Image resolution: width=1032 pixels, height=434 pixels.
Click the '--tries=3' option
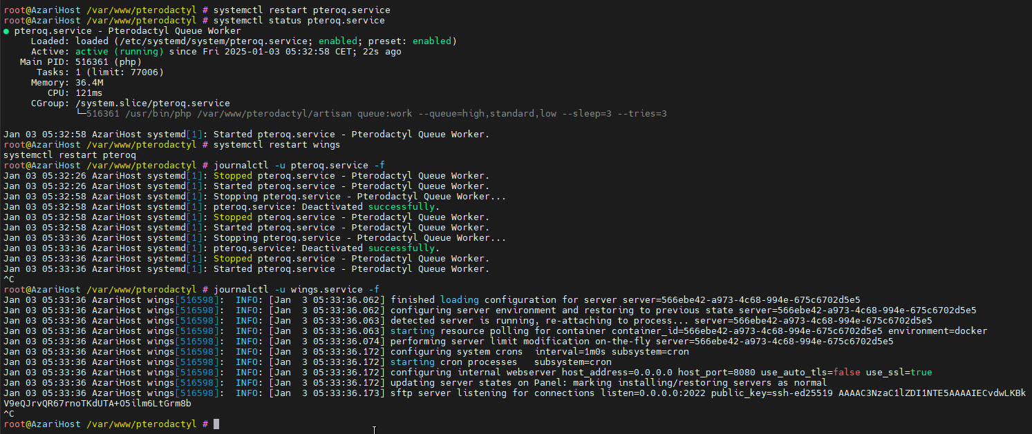click(x=642, y=114)
